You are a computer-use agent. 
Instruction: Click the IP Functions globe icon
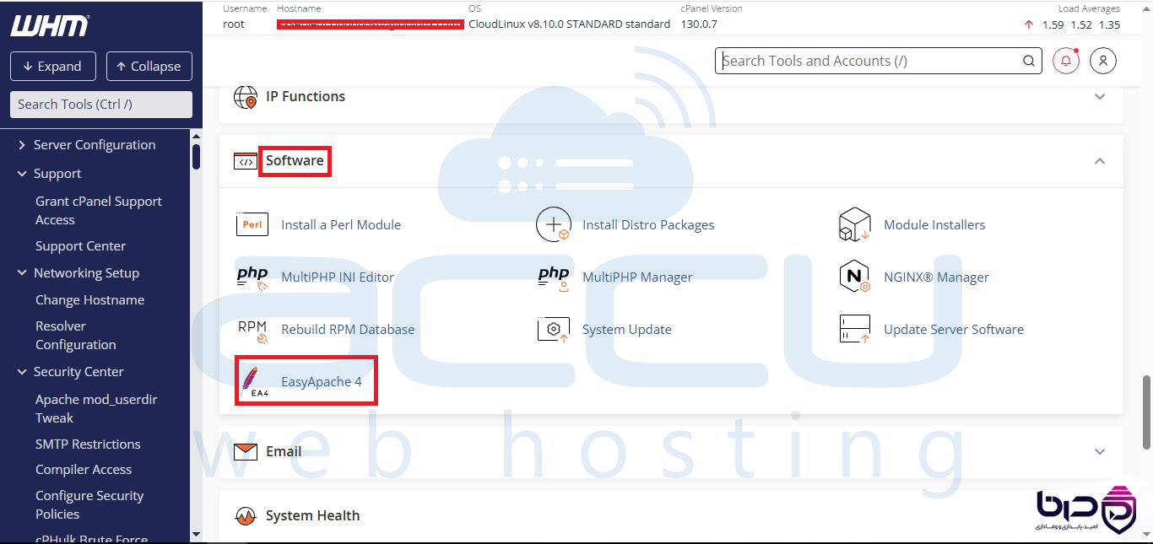[246, 97]
